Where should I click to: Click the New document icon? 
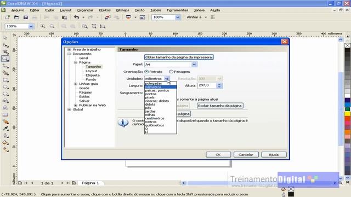click(x=7, y=17)
